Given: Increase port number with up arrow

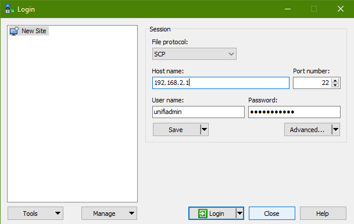Looking at the screenshot, I should [335, 80].
